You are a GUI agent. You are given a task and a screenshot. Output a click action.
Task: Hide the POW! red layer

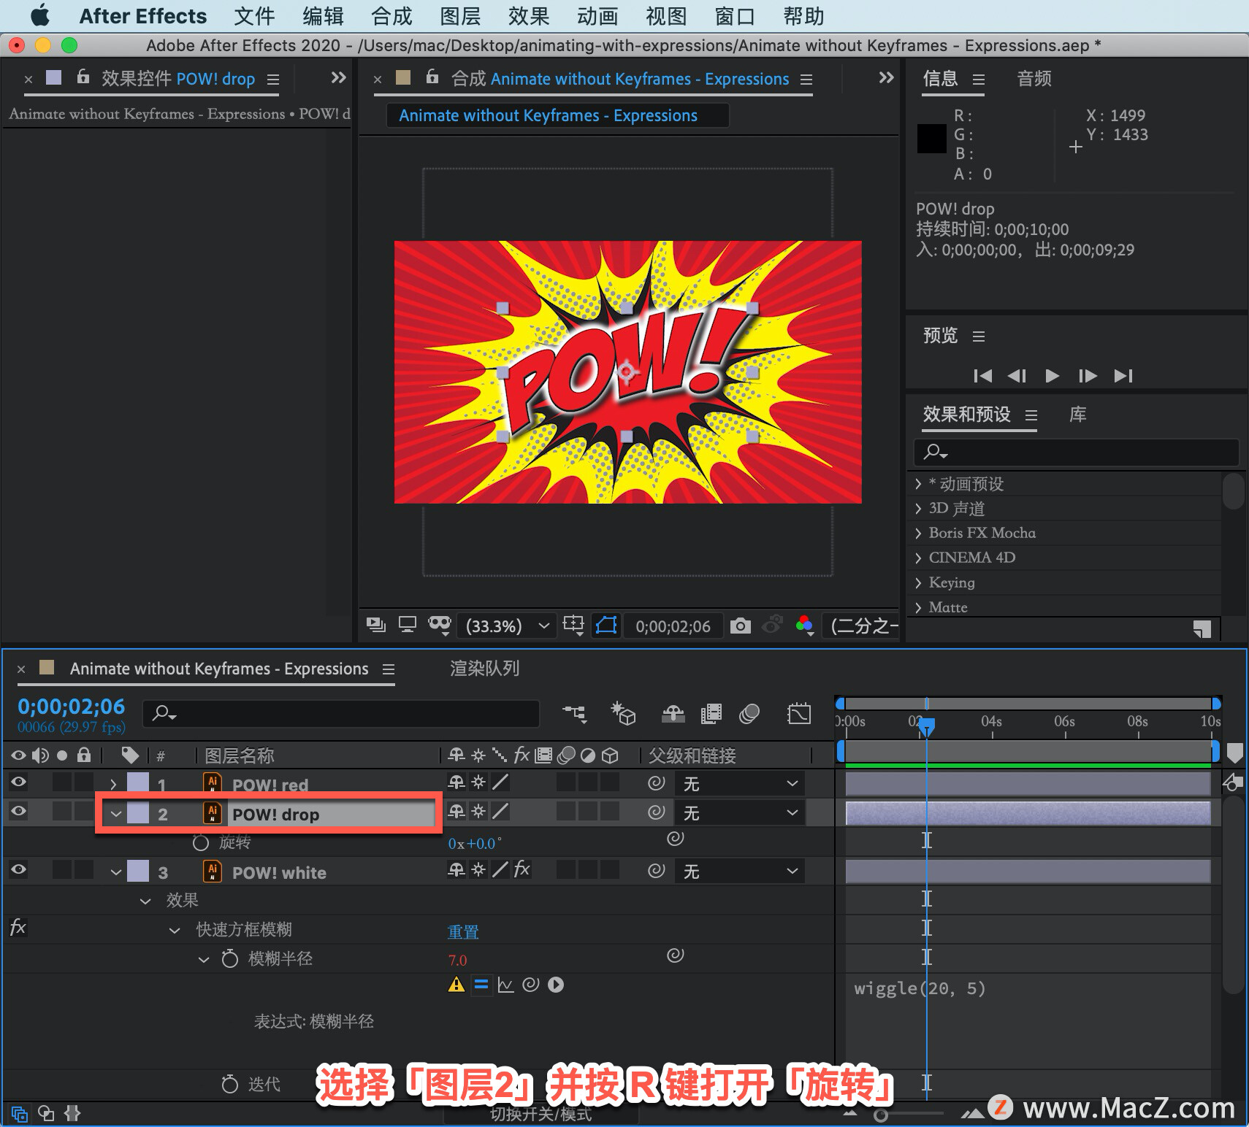click(19, 782)
